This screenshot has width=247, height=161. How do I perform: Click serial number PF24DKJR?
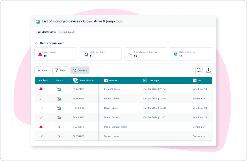(78, 89)
